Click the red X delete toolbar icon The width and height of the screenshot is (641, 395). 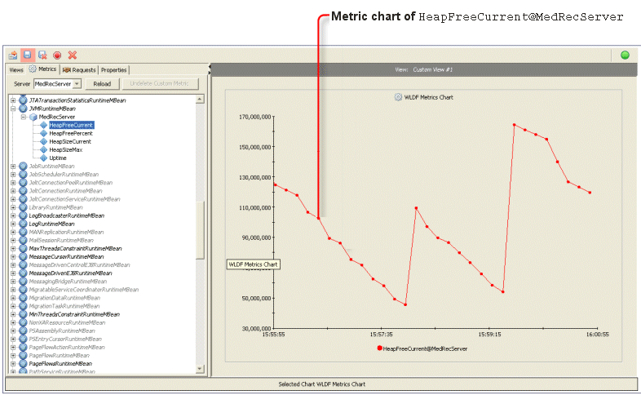(73, 55)
